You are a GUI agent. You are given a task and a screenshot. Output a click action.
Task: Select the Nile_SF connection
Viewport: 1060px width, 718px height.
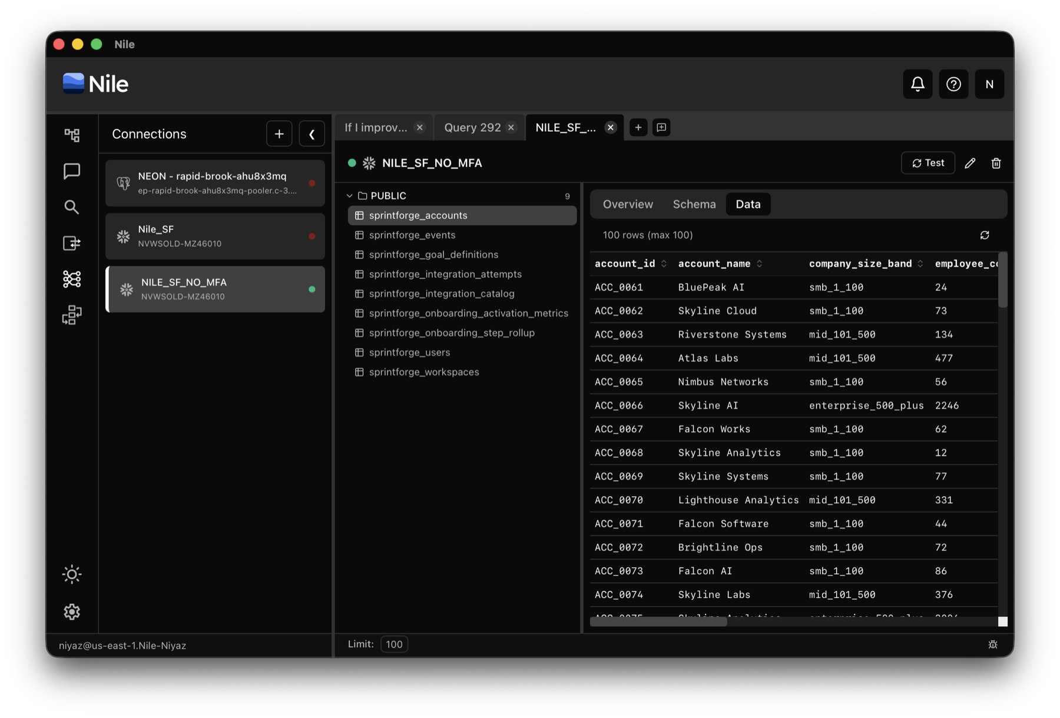point(215,236)
